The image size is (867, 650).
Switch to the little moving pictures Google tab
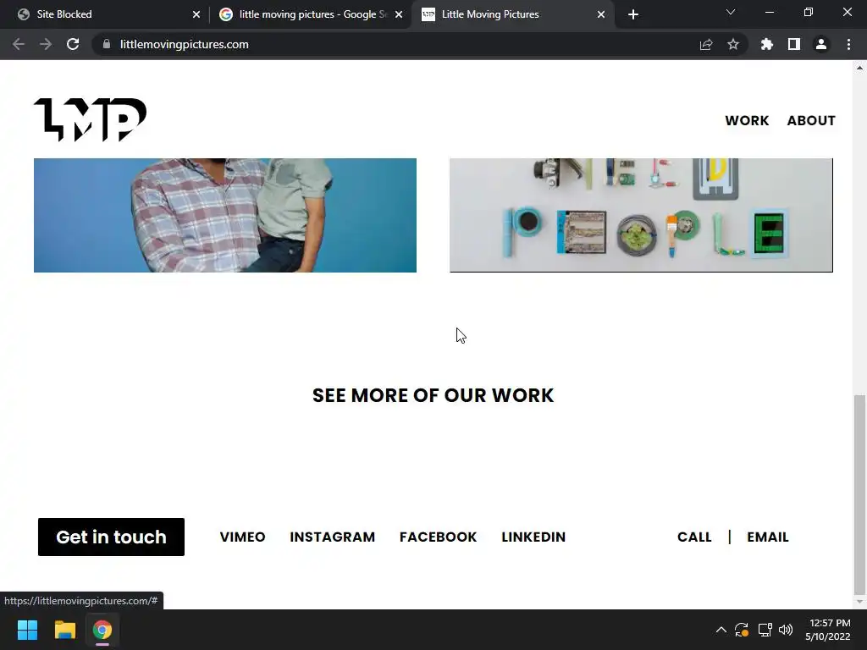310,14
